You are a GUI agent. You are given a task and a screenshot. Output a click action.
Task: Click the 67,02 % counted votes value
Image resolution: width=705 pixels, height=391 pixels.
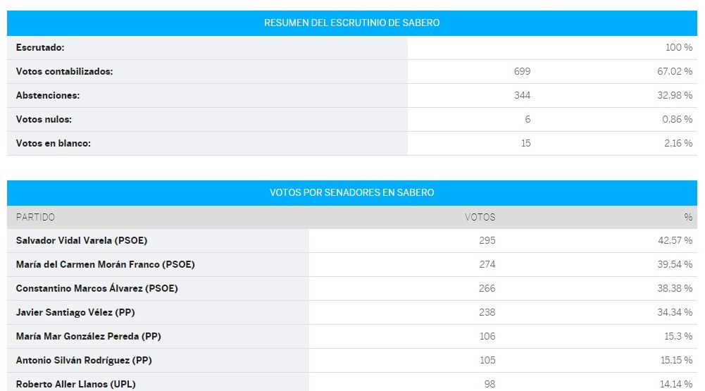pos(675,71)
